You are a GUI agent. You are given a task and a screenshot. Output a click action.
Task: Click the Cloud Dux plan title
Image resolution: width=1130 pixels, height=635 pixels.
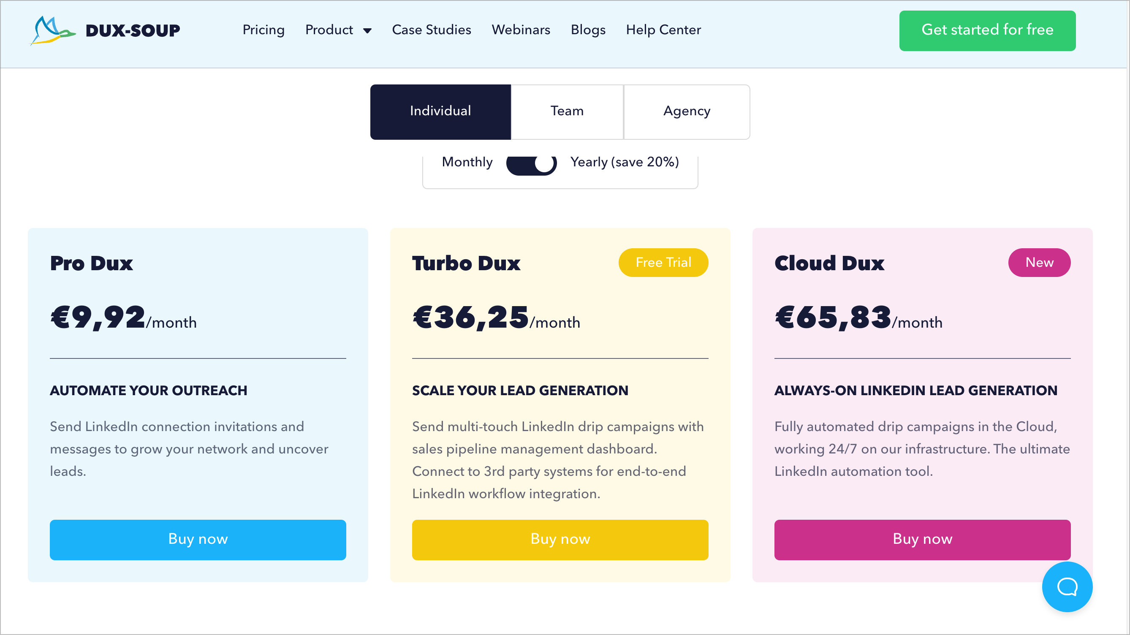tap(829, 263)
